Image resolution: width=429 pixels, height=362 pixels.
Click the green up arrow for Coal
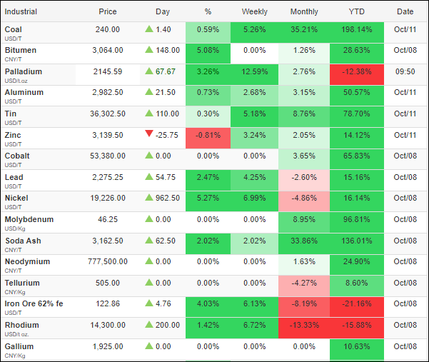pos(149,29)
